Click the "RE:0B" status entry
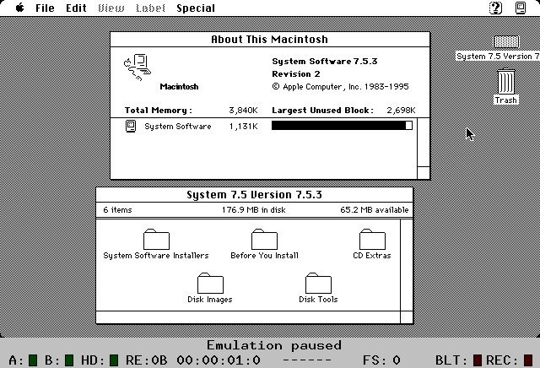This screenshot has width=540, height=368. [x=146, y=360]
